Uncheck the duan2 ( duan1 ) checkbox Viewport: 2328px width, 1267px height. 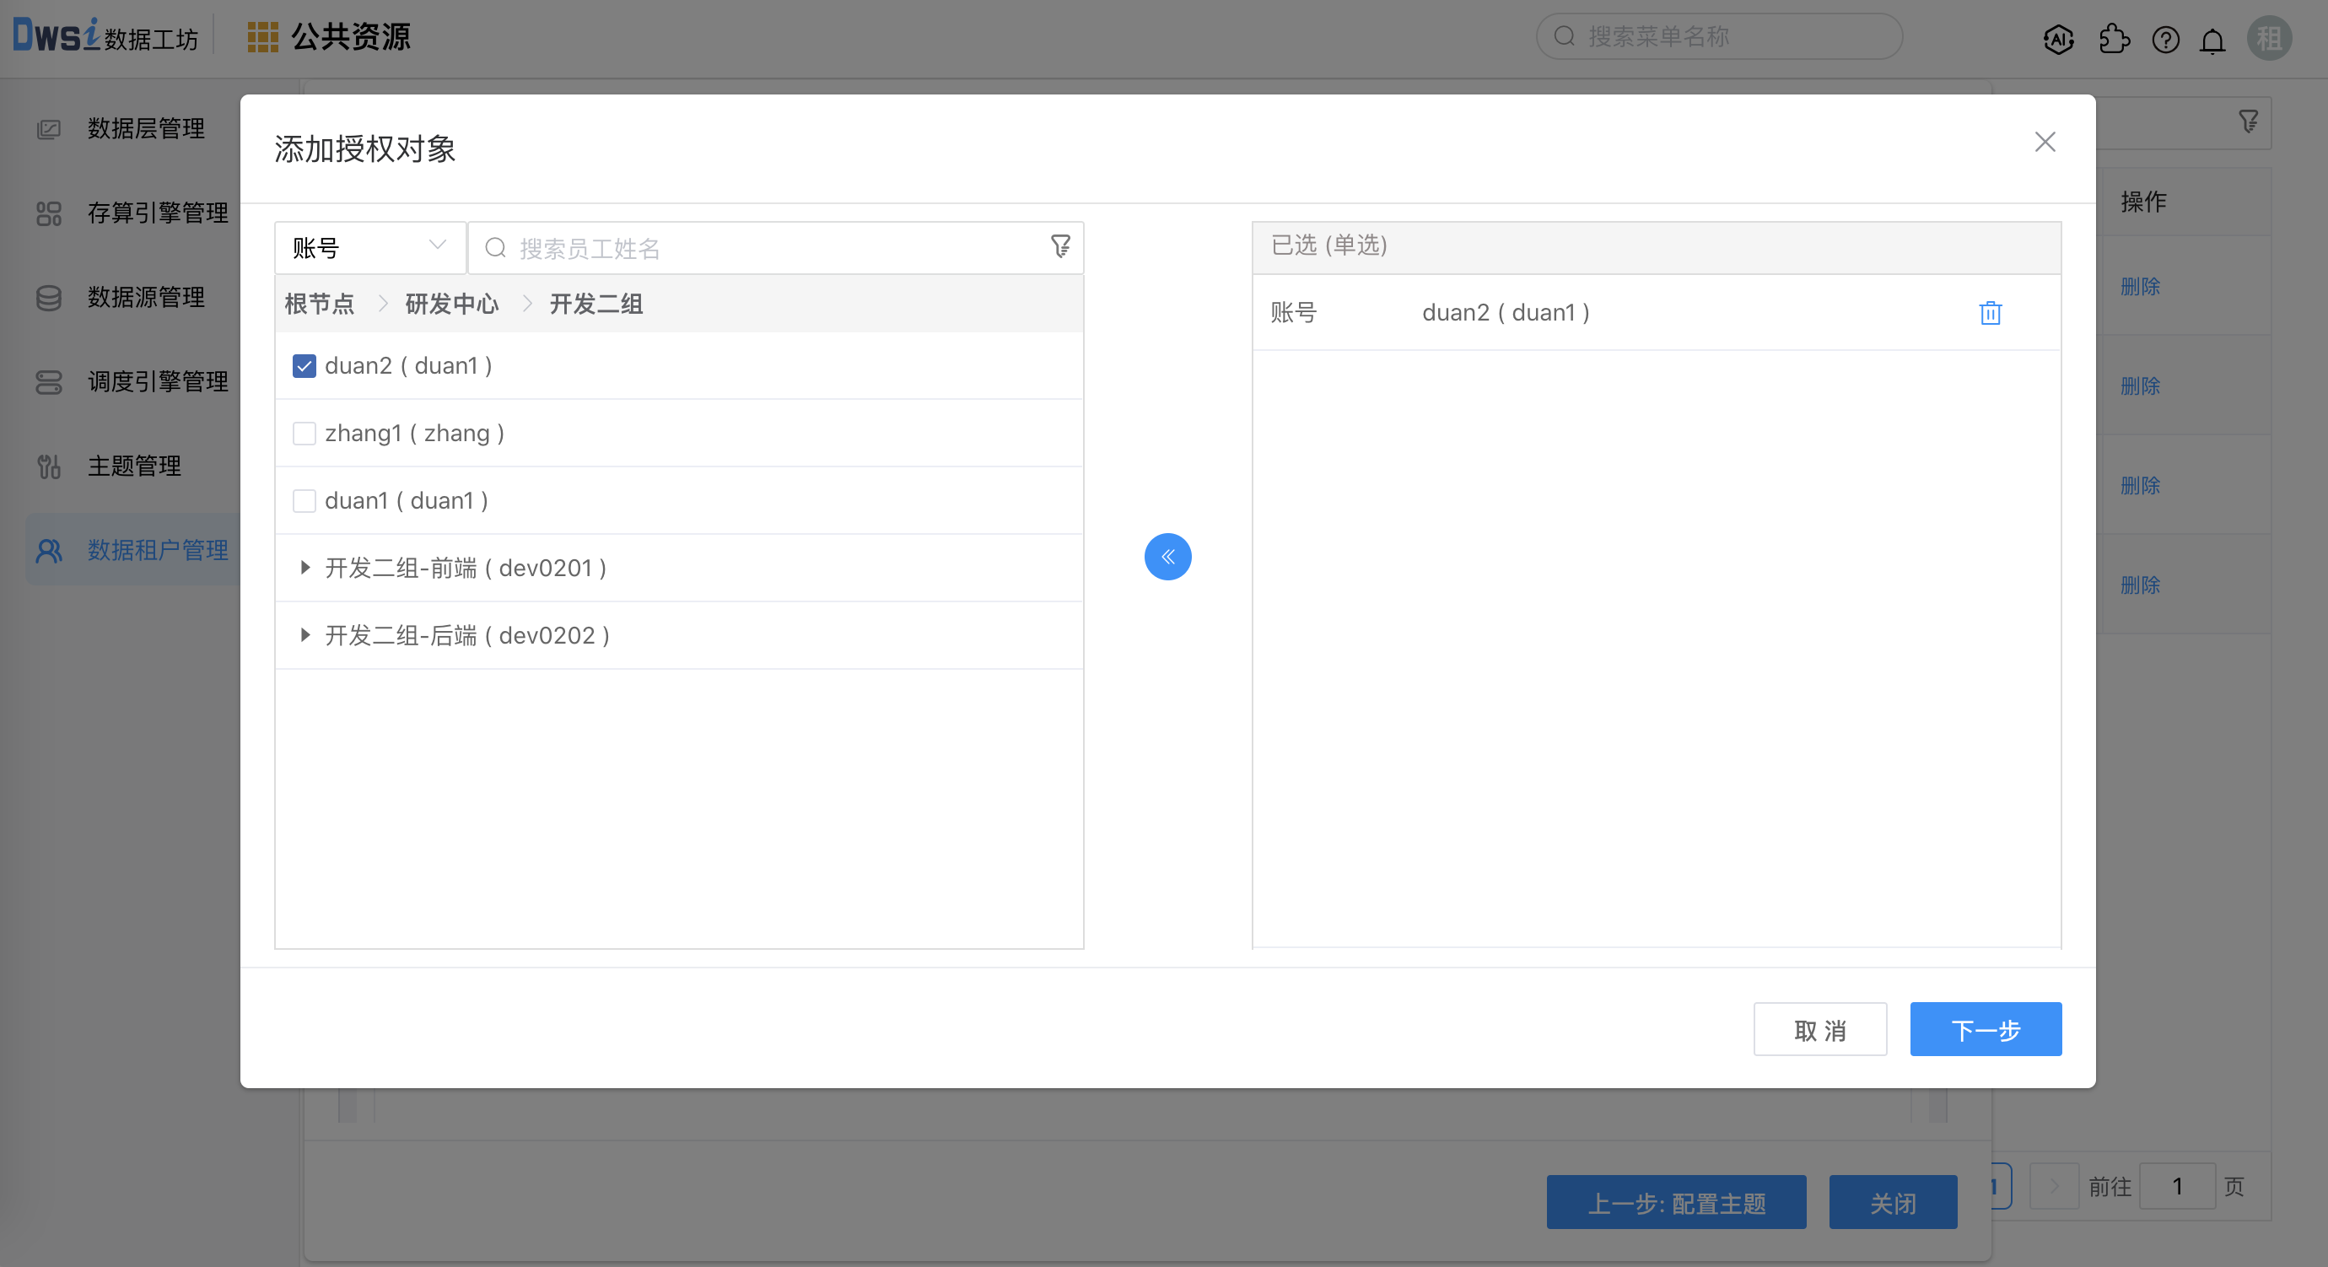click(304, 366)
